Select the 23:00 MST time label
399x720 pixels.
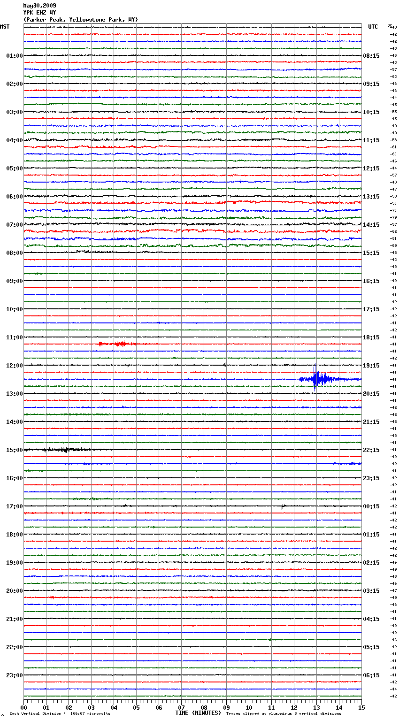[x=14, y=675]
